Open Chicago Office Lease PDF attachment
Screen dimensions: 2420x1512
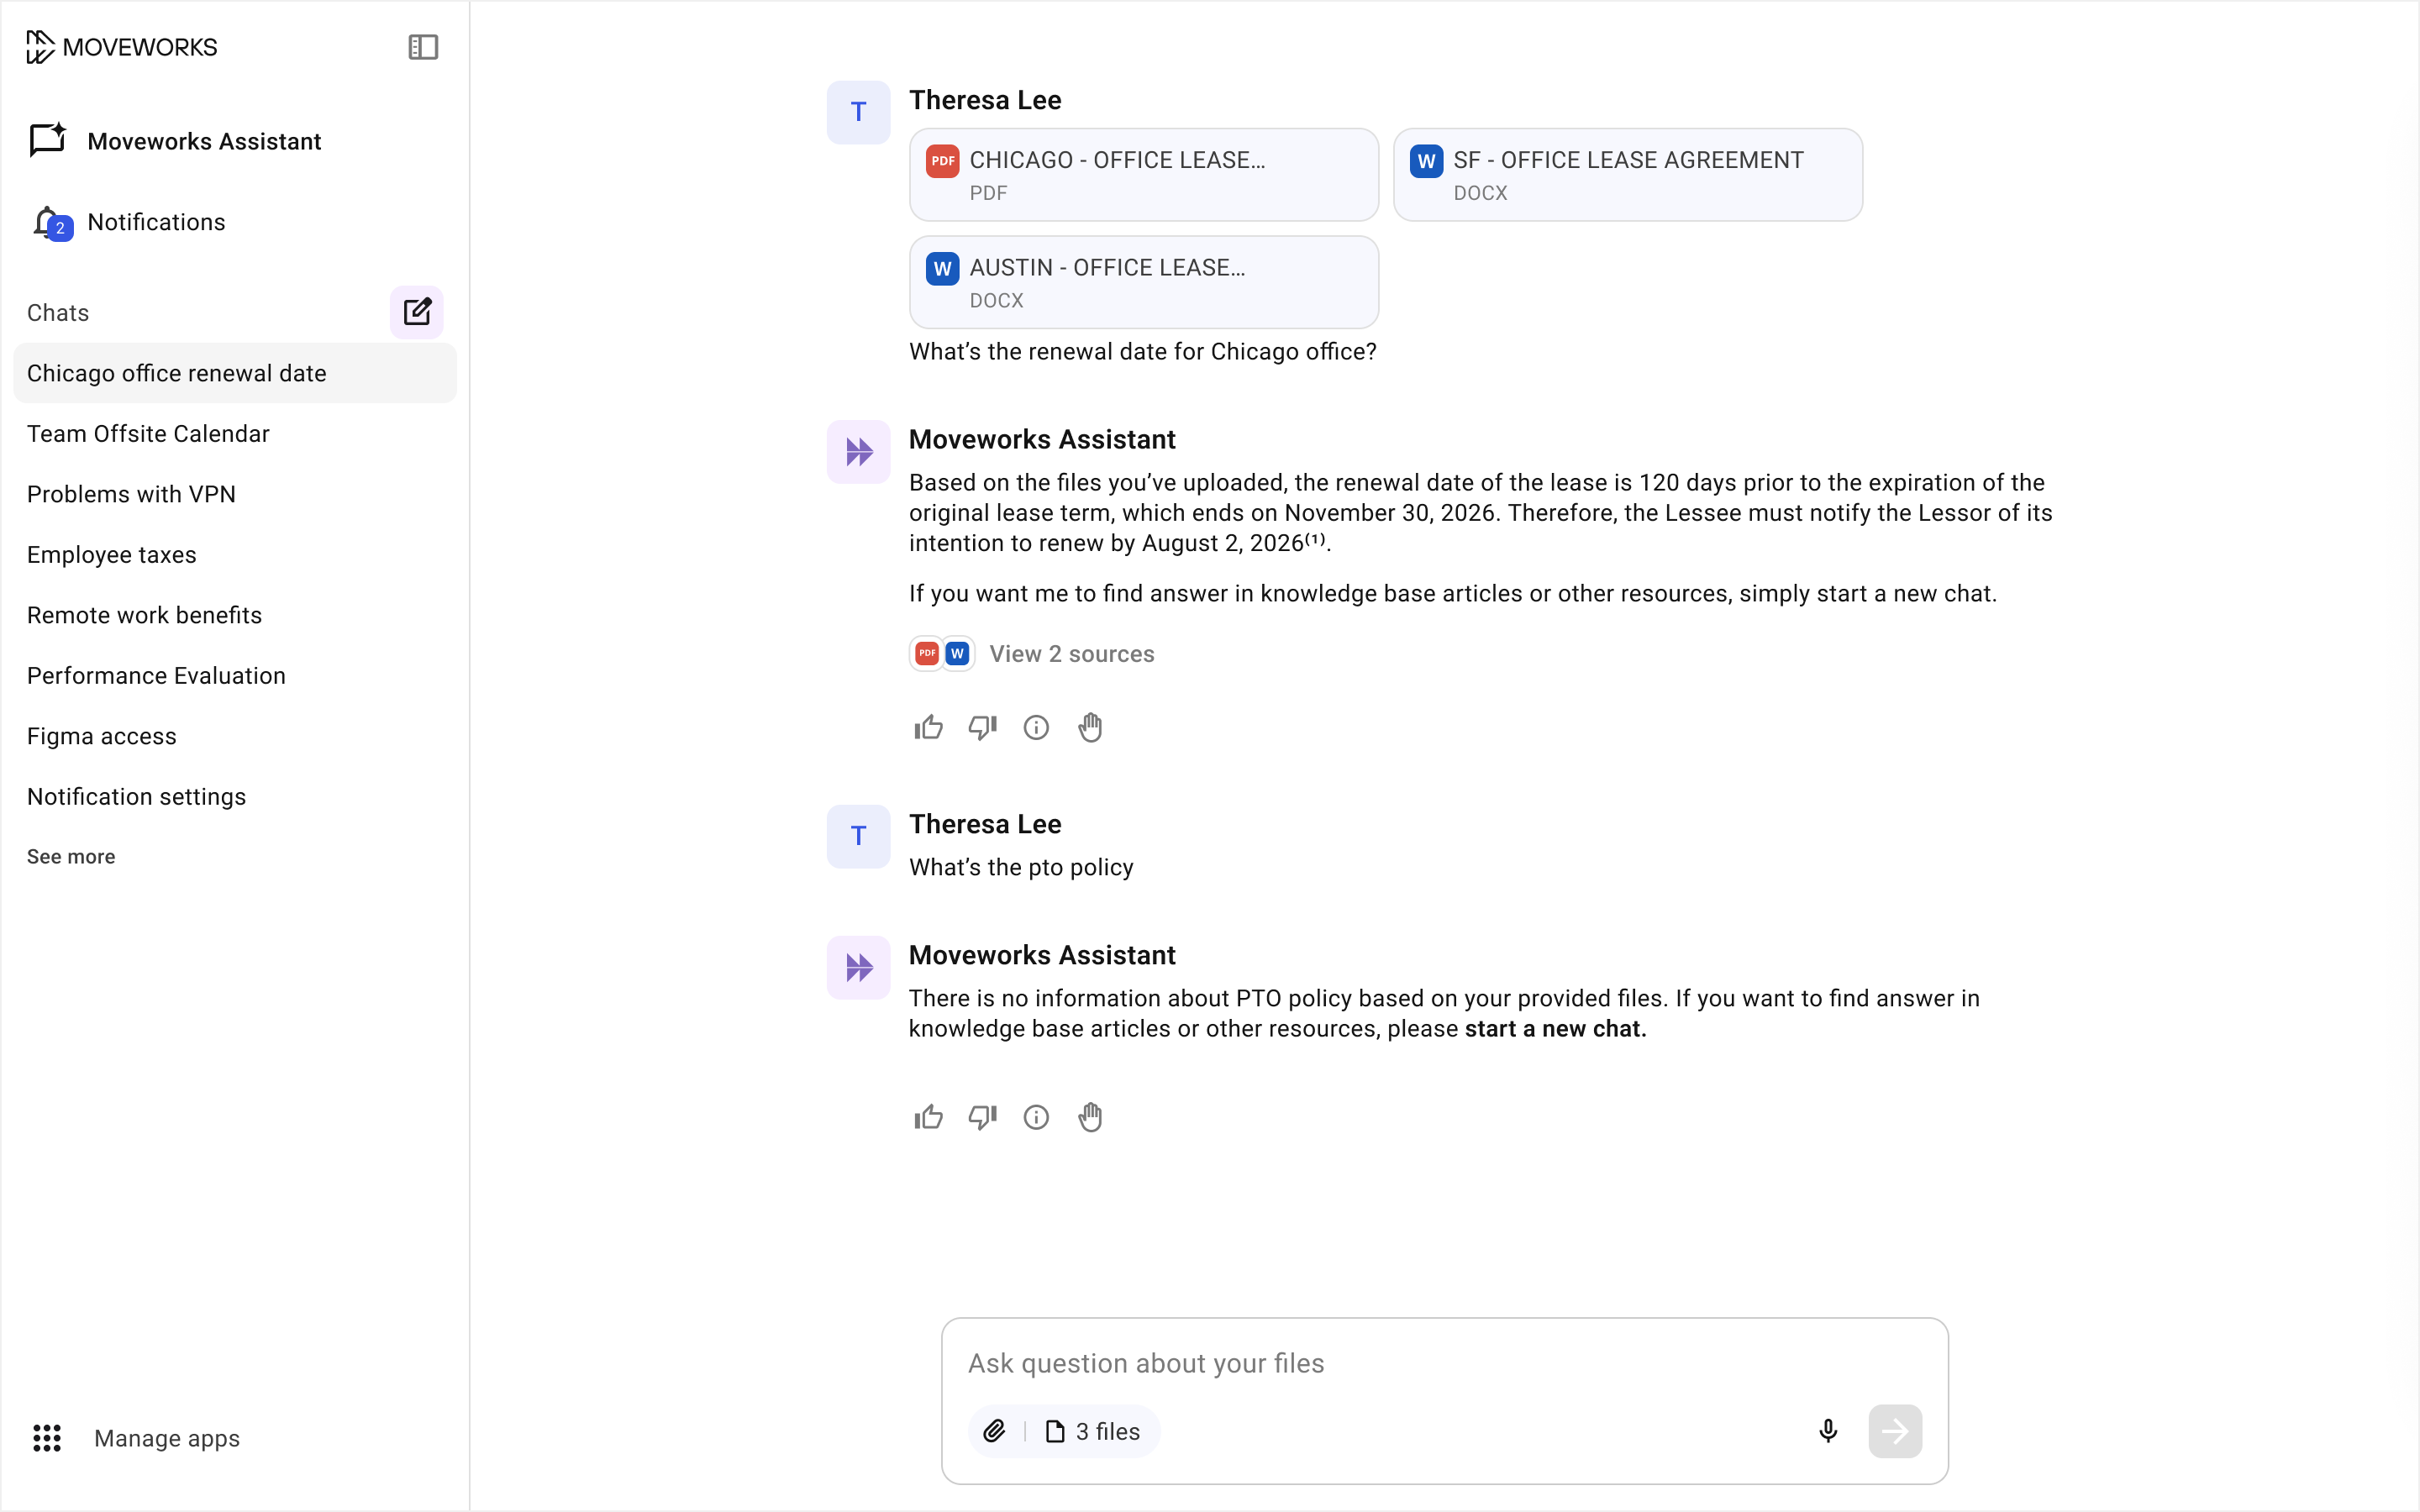click(1143, 175)
